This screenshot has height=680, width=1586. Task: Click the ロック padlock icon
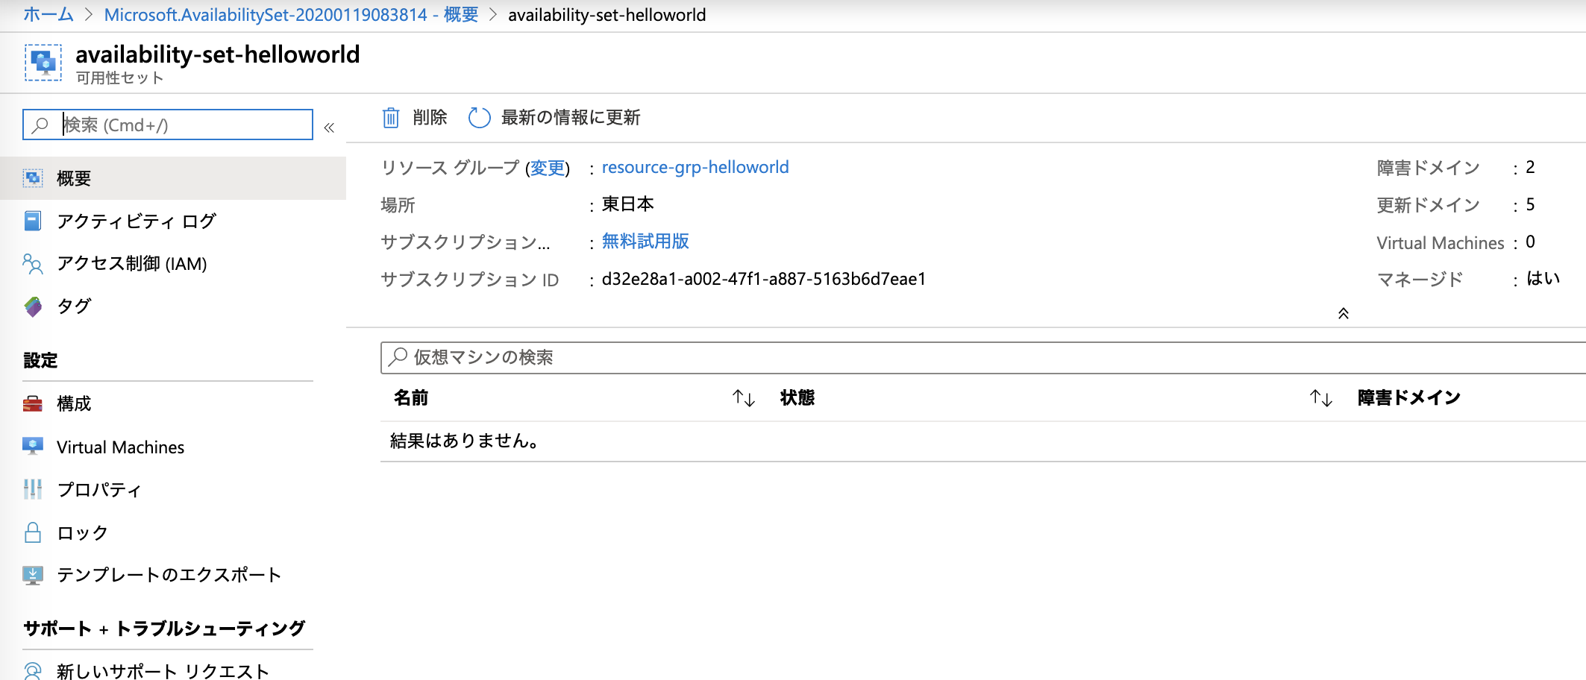coord(33,532)
